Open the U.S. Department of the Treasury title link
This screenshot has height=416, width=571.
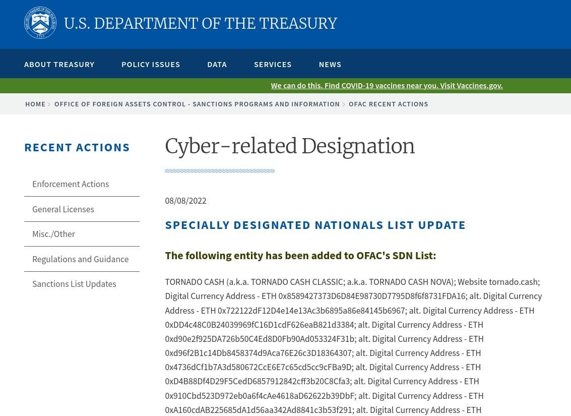[201, 24]
